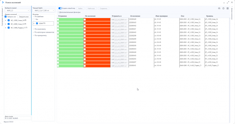Open the Выберите проект dropdown
The image size is (235, 124).
click(x=17, y=10)
